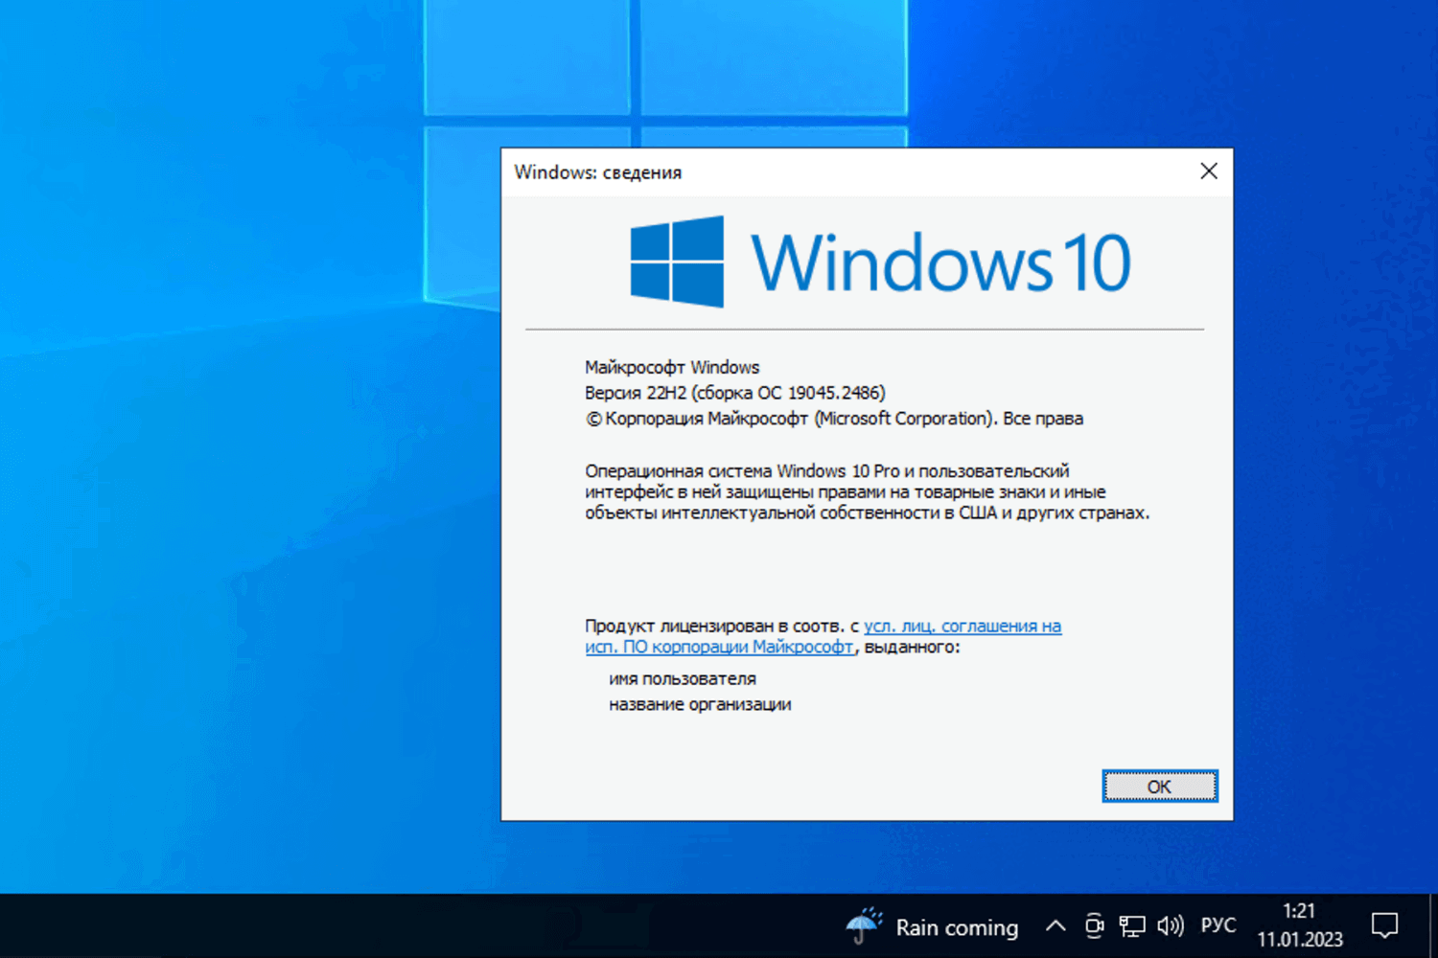This screenshot has height=958, width=1438.
Task: Close the Windows: сведения dialog
Action: [1208, 171]
